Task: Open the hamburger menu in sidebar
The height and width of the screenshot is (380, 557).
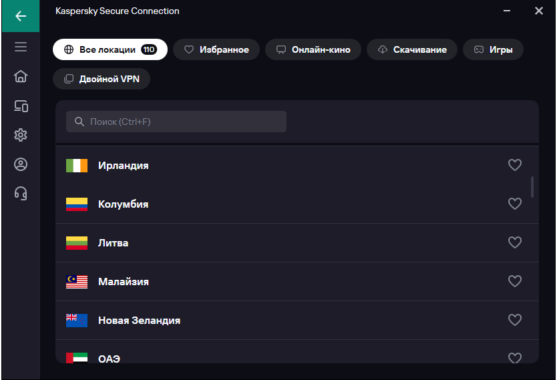Action: pos(21,47)
